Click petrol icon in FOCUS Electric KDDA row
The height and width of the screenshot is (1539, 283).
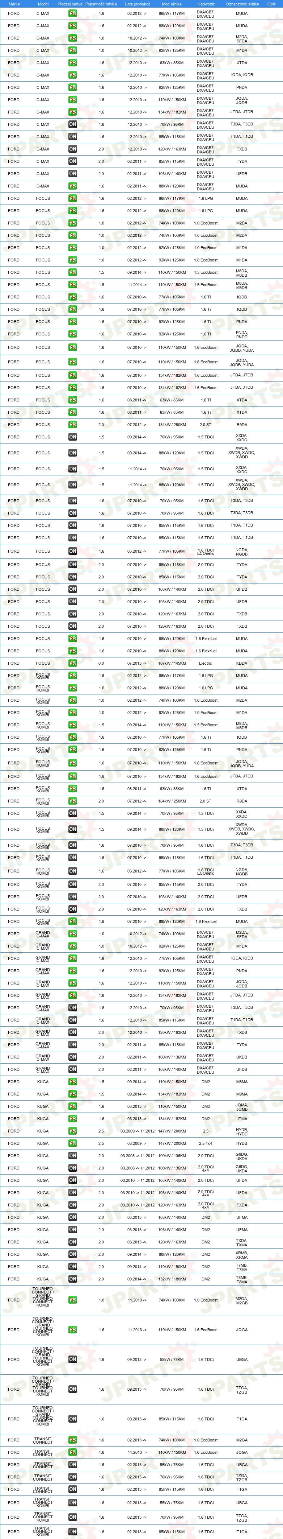pyautogui.click(x=72, y=663)
